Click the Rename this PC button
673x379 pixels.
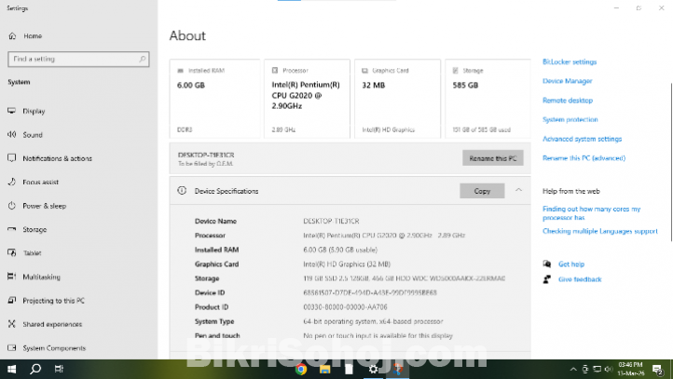(492, 158)
